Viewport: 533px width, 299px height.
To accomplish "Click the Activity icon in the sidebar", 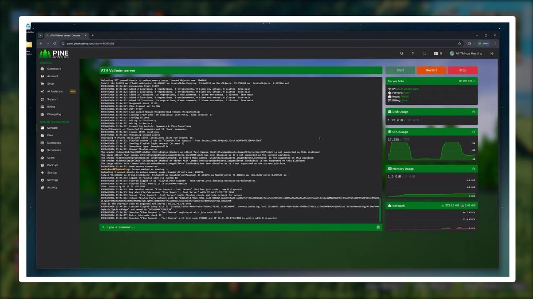I will pyautogui.click(x=42, y=188).
